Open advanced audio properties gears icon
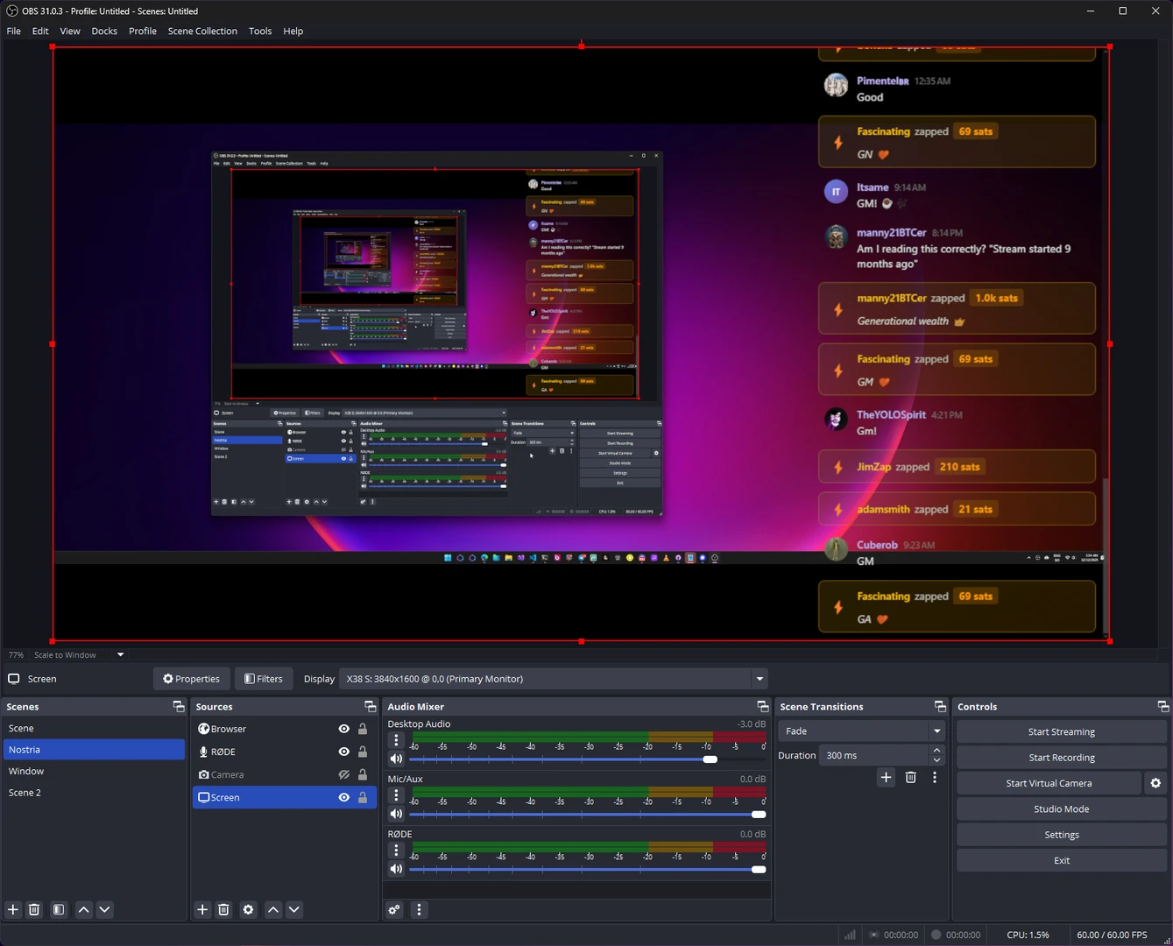 pos(394,910)
